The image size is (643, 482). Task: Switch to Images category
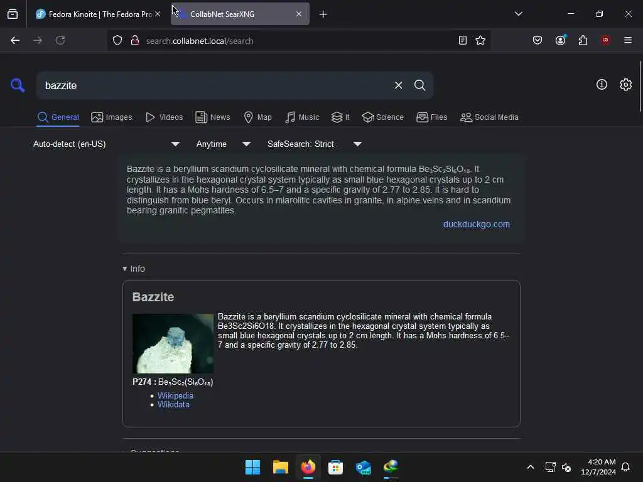pyautogui.click(x=112, y=117)
